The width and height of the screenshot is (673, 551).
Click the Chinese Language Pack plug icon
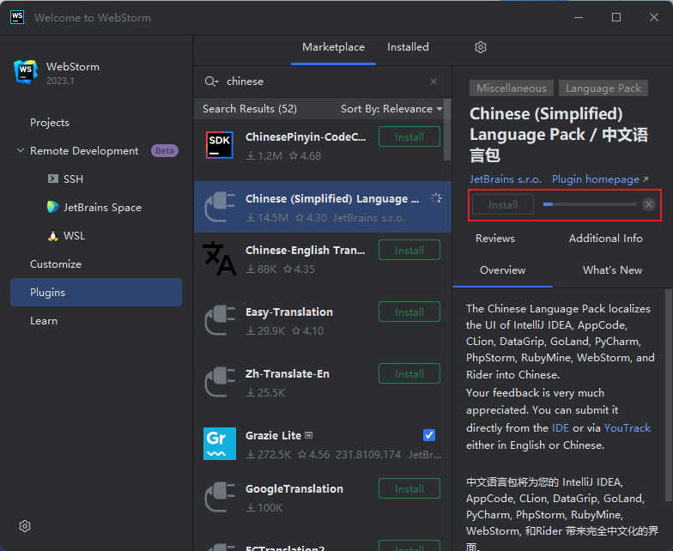click(x=220, y=207)
